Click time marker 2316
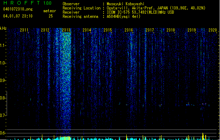This screenshot has height=140, width=220. click(129, 30)
